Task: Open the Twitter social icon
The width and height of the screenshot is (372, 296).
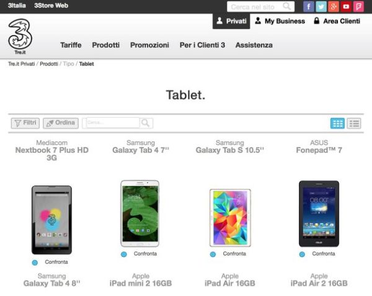Action: coord(321,6)
